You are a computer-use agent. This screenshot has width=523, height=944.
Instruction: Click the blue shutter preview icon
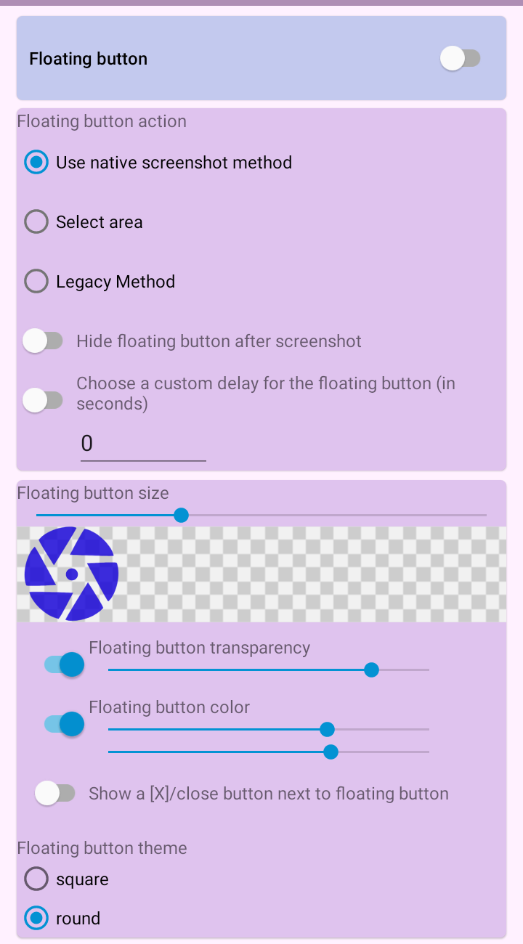point(71,574)
